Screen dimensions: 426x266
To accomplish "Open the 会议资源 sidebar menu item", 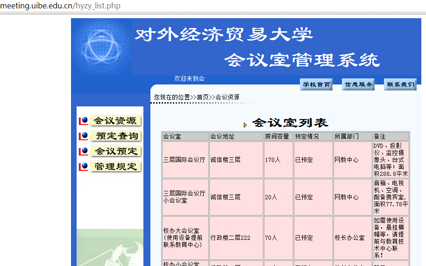I will click(116, 120).
